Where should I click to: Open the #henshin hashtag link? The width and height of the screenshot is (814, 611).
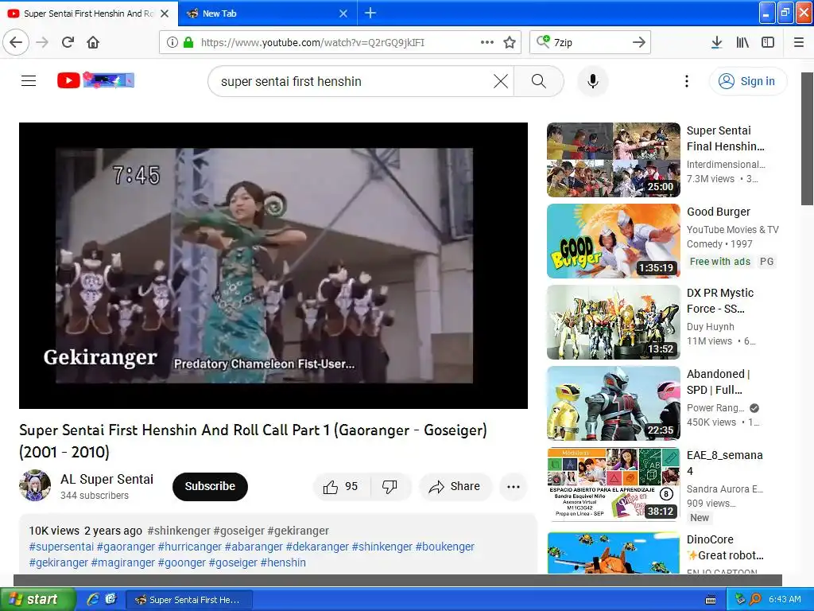tap(283, 562)
